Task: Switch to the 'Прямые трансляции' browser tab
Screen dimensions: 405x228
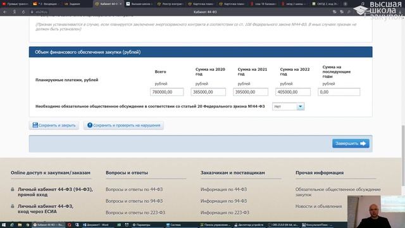Action: 15,4
